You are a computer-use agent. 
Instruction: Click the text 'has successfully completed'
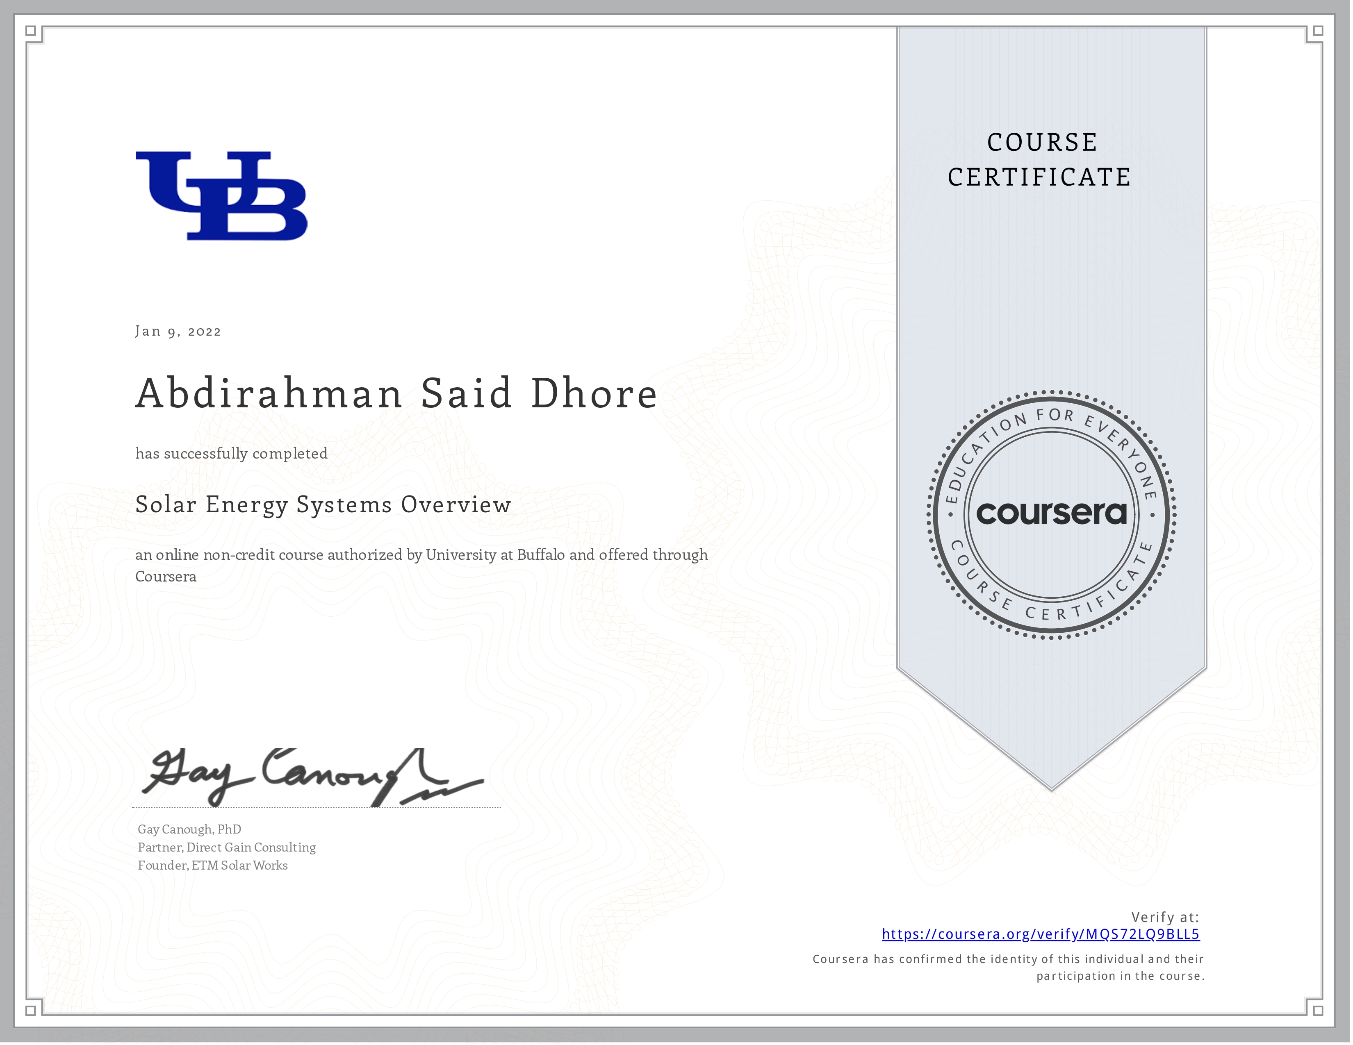click(232, 454)
